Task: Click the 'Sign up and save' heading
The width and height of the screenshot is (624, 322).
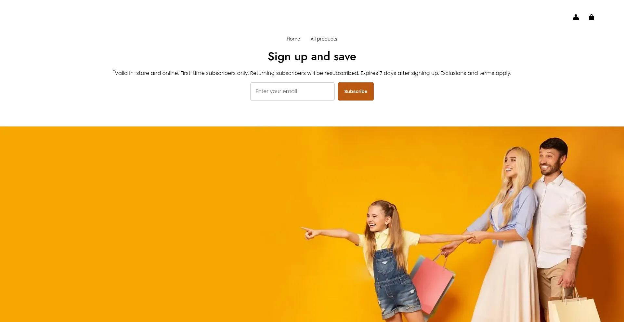Action: (312, 57)
